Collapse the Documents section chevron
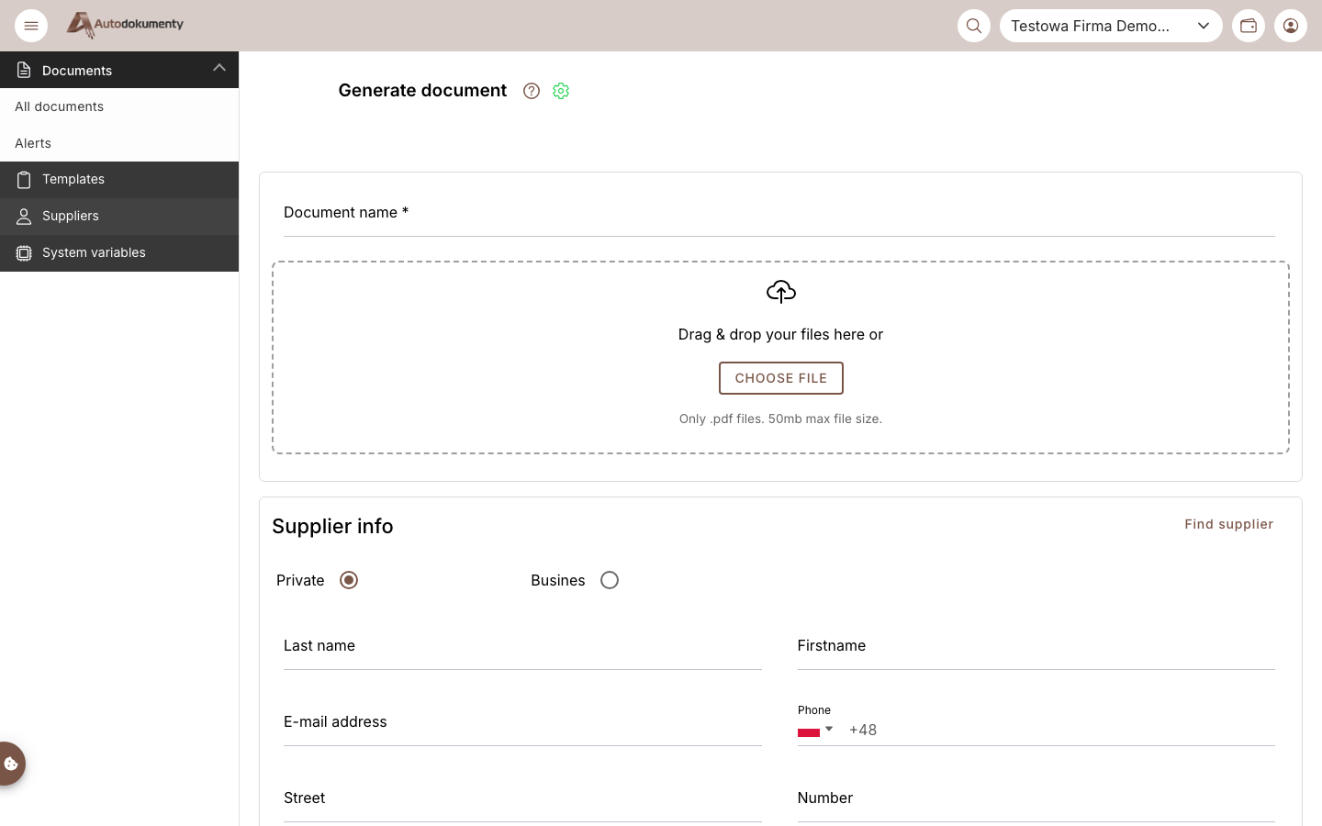This screenshot has height=826, width=1322. pyautogui.click(x=219, y=67)
